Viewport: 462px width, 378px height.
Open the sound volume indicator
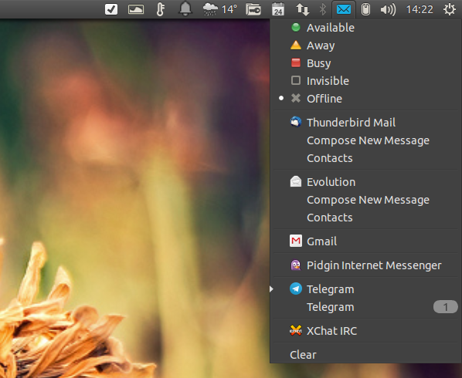click(x=388, y=10)
